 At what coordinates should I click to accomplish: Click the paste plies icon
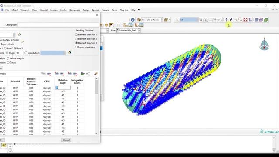(x=75, y=74)
